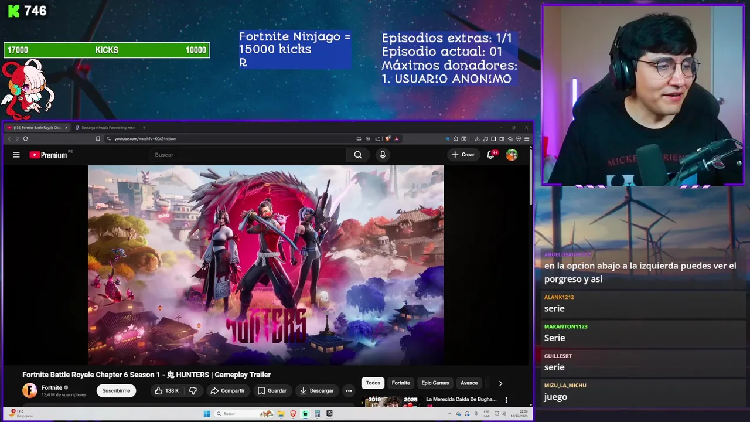Show hidden system tray icons
The image size is (750, 422).
coord(449,413)
